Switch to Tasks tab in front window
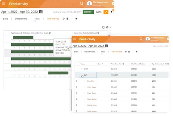Screen dimensions: 173x118 click(x=103, y=52)
